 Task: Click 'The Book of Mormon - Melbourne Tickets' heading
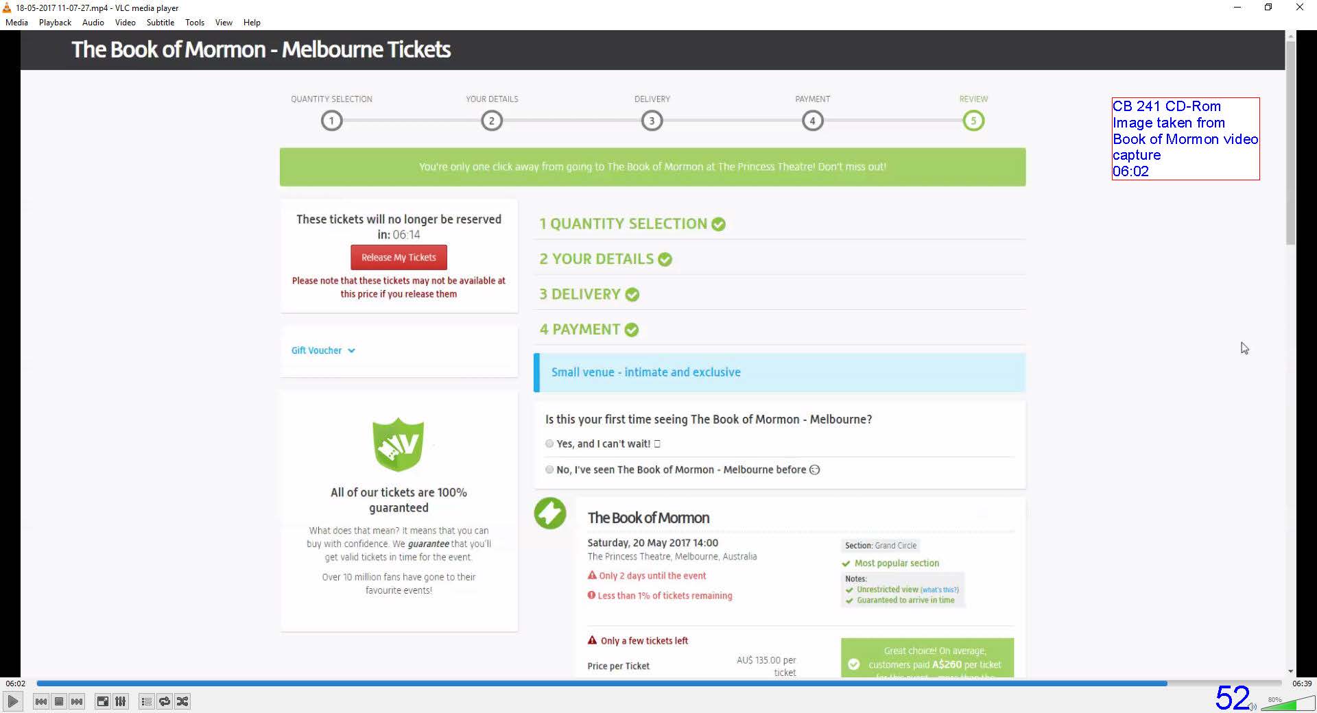pos(261,49)
